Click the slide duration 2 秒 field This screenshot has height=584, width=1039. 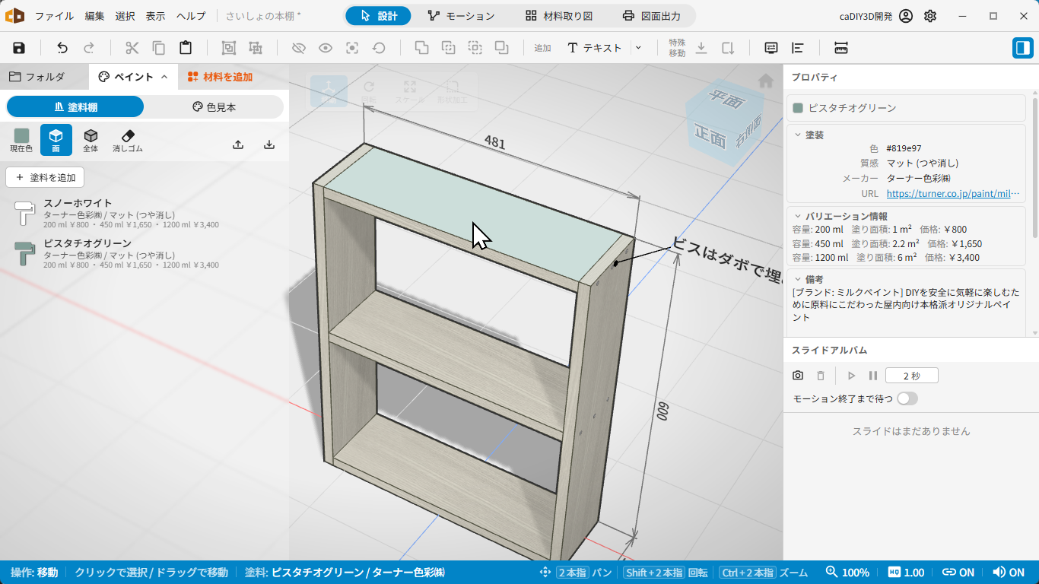(x=911, y=376)
